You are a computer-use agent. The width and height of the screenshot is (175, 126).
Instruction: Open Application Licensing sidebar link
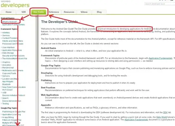pos(11,115)
